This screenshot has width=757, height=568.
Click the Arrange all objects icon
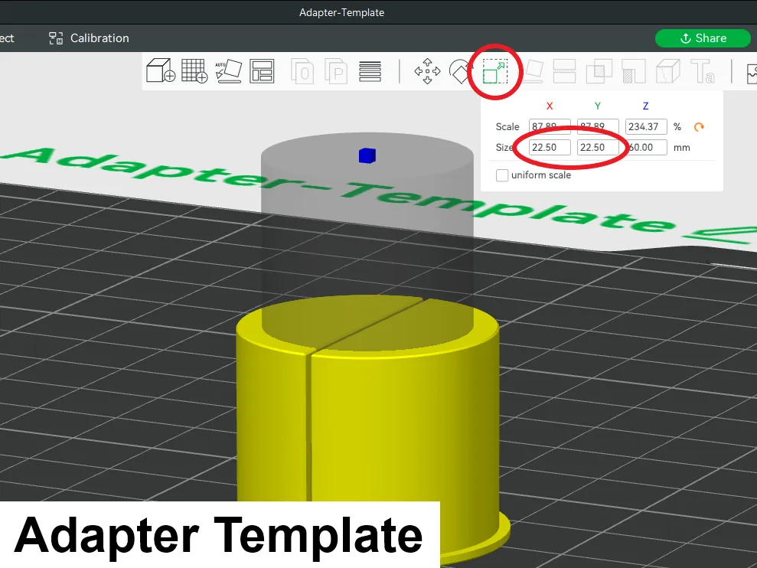coord(263,71)
